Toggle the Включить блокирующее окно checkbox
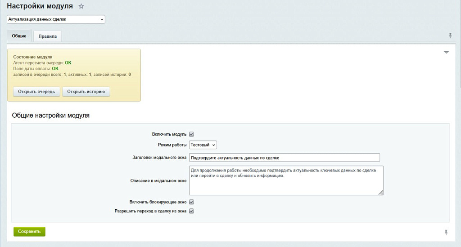Viewport: 461px width, 247px height. [x=191, y=202]
